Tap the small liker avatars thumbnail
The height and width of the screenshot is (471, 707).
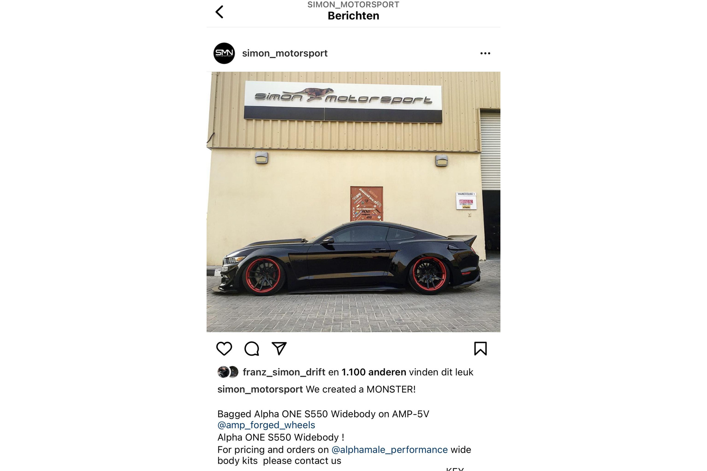tap(228, 372)
